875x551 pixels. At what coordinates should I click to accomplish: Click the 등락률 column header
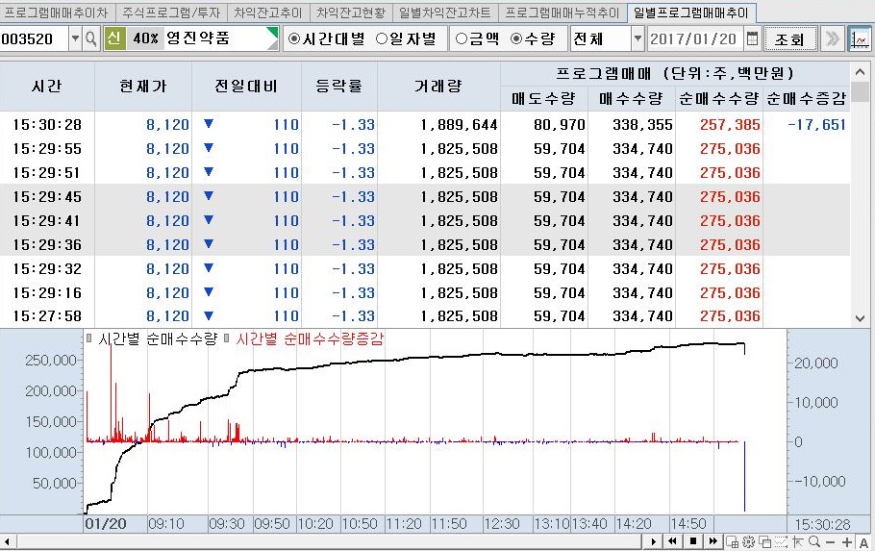tap(339, 86)
